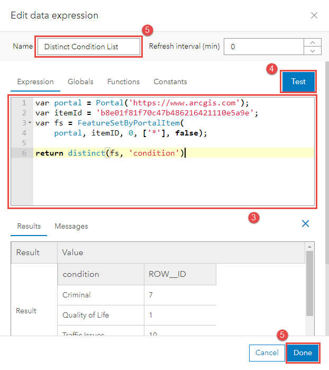Switch to the Expression tab
Screen dimensions: 329x370
(35, 82)
